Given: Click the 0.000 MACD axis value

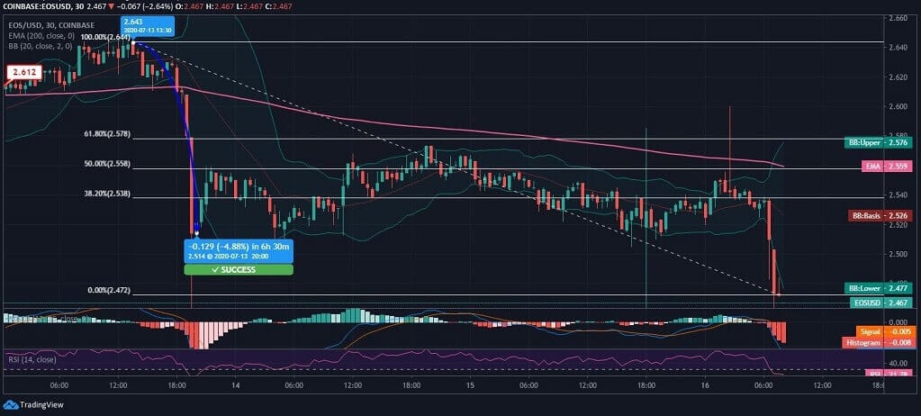Looking at the screenshot, I should (898, 322).
